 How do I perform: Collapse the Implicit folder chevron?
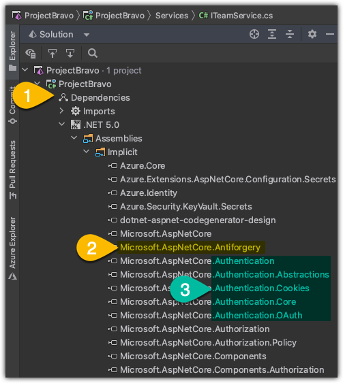coord(86,152)
